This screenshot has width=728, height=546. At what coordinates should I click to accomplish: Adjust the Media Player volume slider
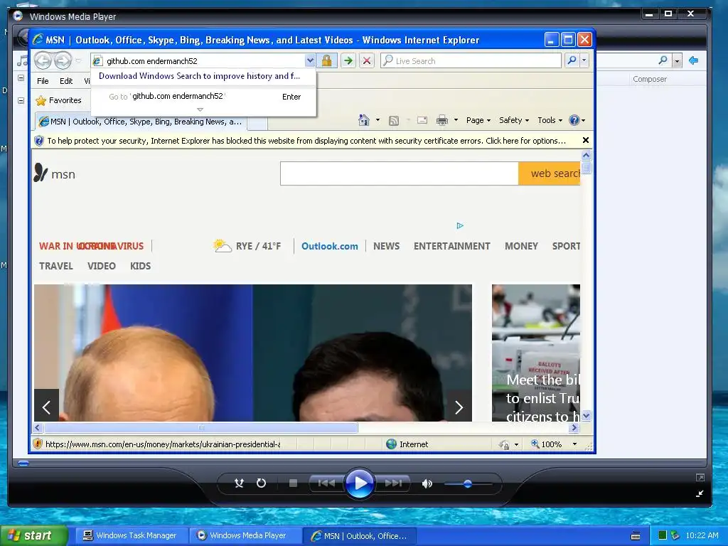click(x=468, y=483)
